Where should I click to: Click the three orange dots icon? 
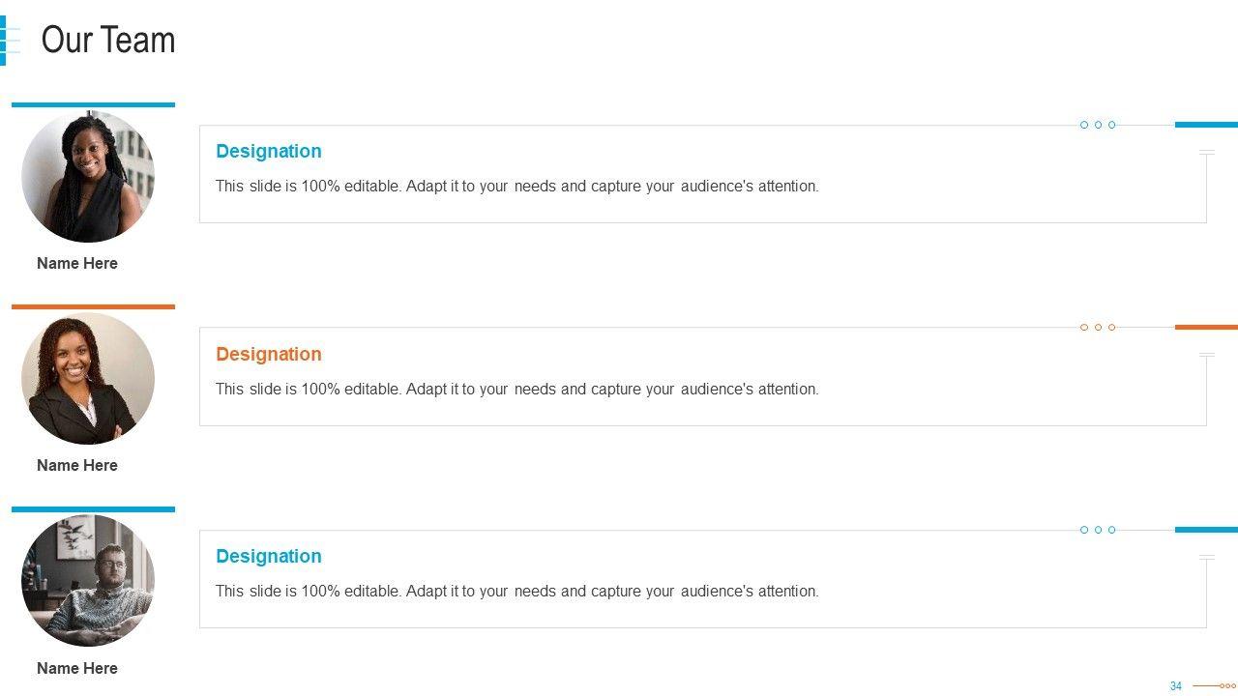coord(1098,328)
